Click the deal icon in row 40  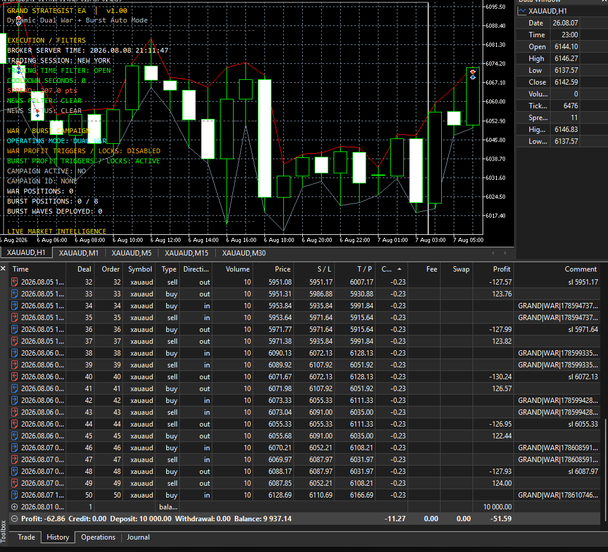14,377
